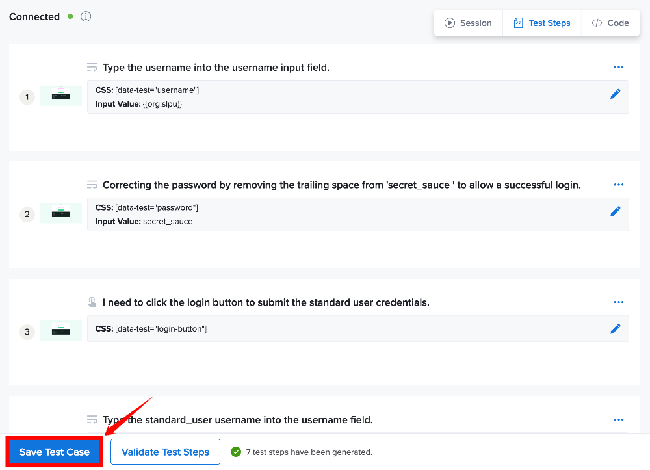
Task: Open more options for step 1
Action: click(x=619, y=67)
